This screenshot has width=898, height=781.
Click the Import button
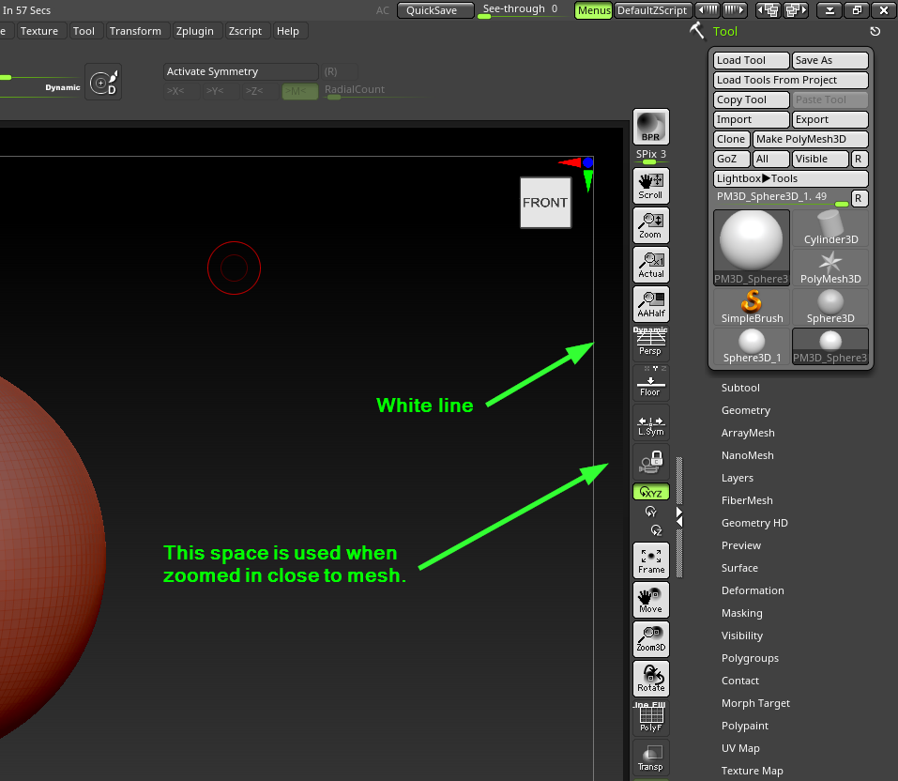click(752, 119)
